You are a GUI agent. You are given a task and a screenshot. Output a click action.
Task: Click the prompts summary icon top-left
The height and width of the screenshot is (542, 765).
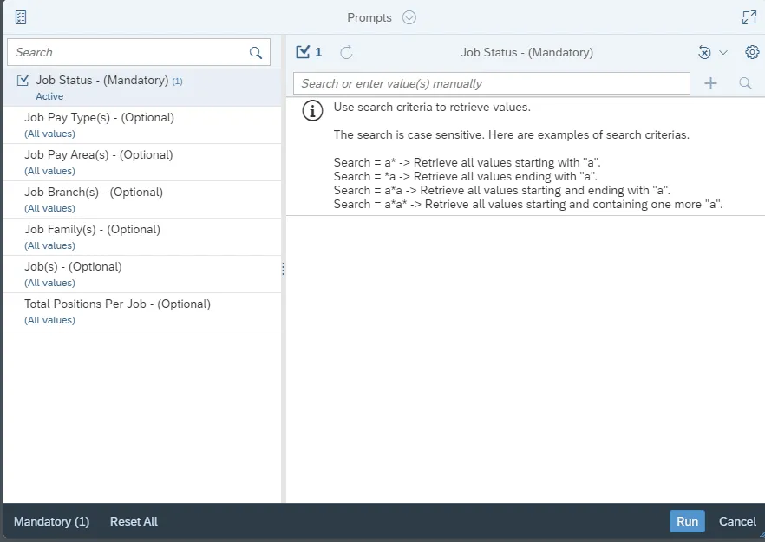pos(21,17)
